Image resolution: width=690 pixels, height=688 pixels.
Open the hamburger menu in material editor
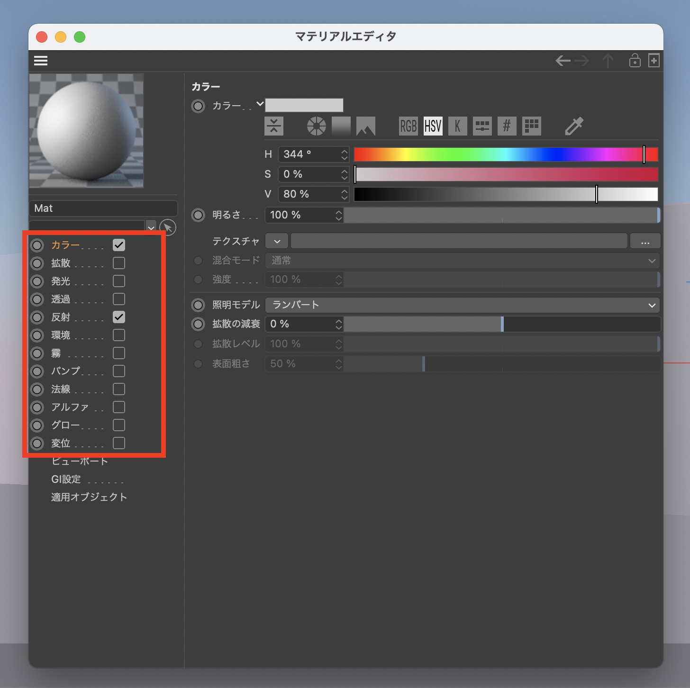pos(41,61)
